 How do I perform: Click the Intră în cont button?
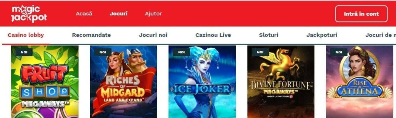(x=361, y=14)
